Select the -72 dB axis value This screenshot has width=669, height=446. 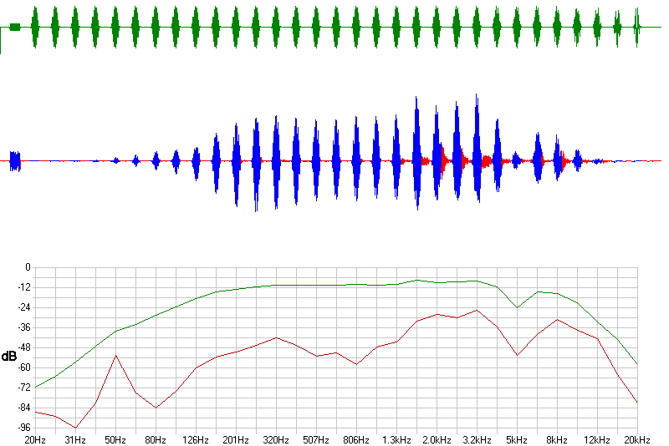[x=24, y=388]
